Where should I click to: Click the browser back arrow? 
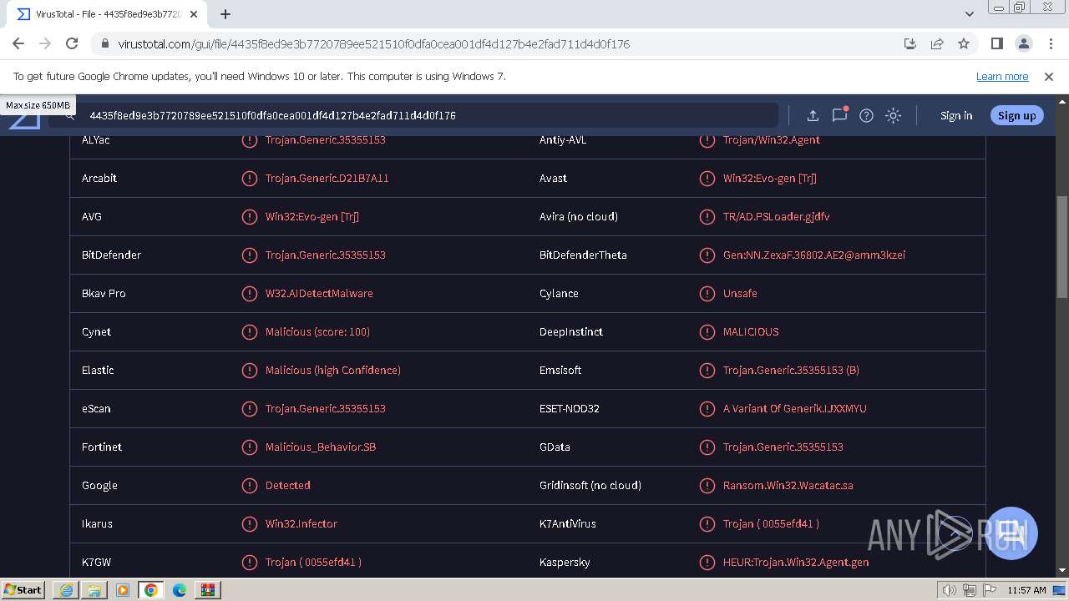click(18, 43)
